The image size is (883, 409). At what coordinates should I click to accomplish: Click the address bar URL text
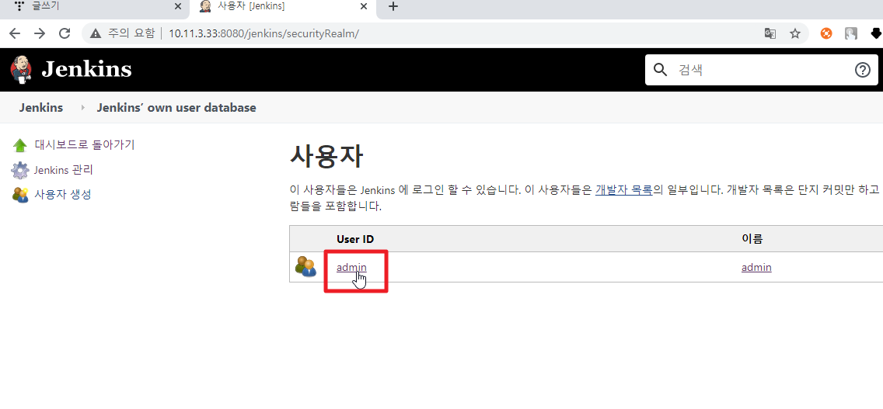click(x=264, y=33)
